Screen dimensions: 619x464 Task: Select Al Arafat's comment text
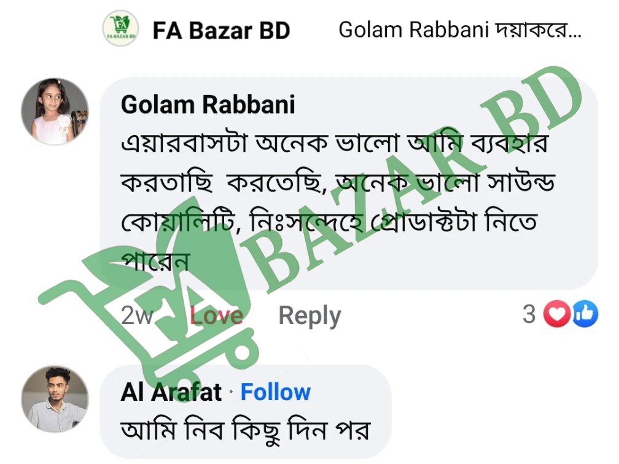(244, 430)
